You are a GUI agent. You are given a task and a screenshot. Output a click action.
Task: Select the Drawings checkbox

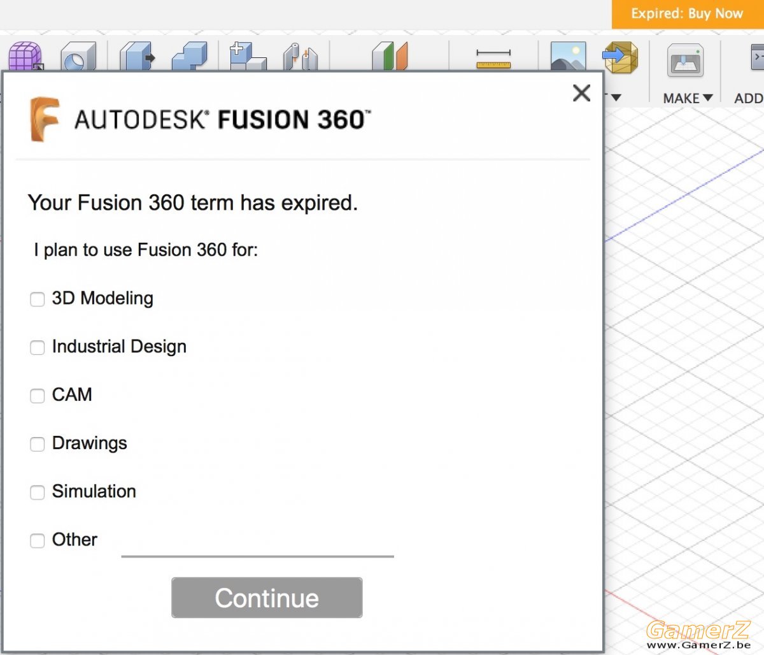click(x=38, y=444)
